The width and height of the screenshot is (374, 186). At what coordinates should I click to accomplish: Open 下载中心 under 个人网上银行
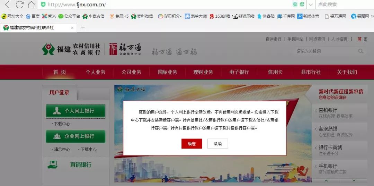pyautogui.click(x=62, y=124)
